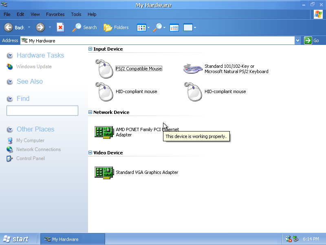This screenshot has width=326, height=245.
Task: Open the Address bar dropdown arrow
Action: pyautogui.click(x=297, y=40)
